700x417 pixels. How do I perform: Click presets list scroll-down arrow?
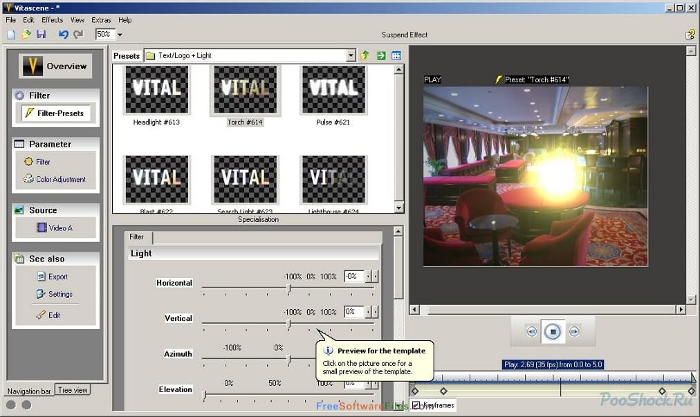click(x=399, y=207)
